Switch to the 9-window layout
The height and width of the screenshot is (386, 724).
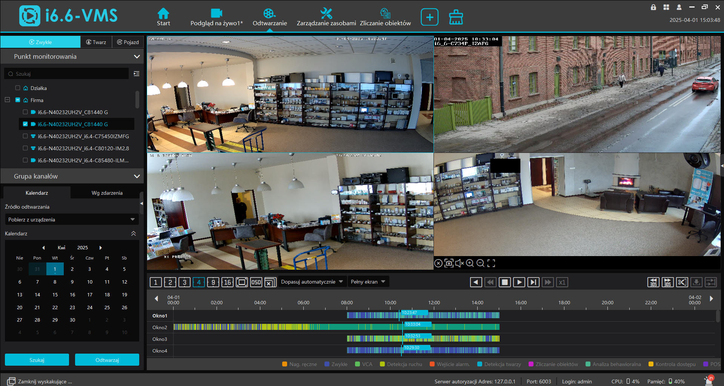point(213,282)
